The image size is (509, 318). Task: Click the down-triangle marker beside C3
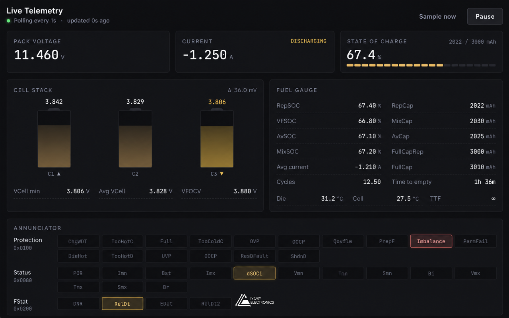221,174
